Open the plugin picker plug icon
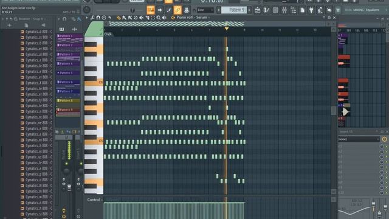The width and height of the screenshot is (389, 219). pos(311,10)
